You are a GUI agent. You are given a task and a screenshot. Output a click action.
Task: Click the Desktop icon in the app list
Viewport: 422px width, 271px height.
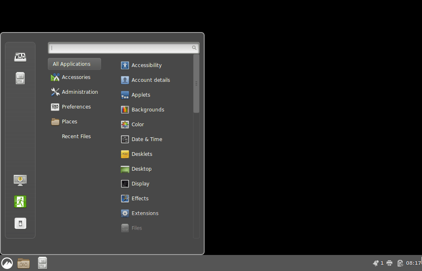pos(125,169)
